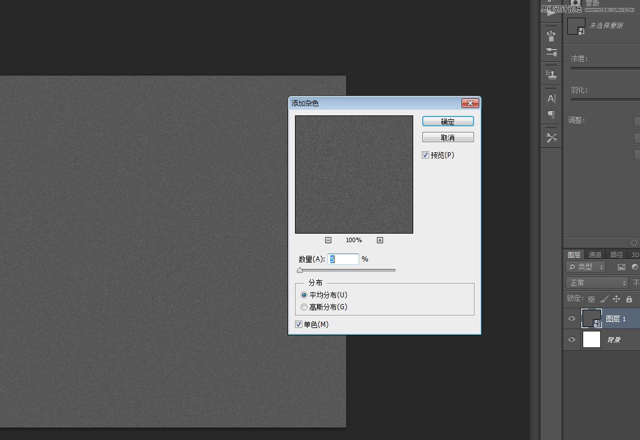The image size is (640, 440).
Task: Click the 图层 1 layer name
Action: (616, 319)
